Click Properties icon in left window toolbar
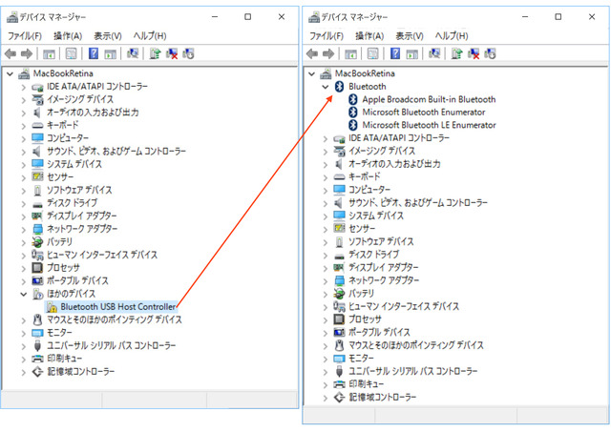 [71, 53]
